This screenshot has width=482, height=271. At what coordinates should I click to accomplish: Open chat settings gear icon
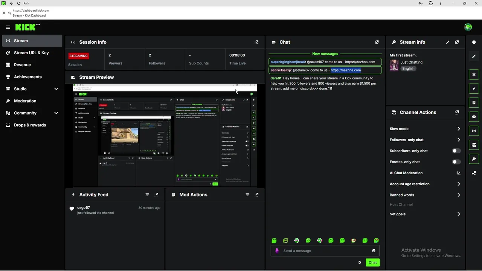coord(360,262)
